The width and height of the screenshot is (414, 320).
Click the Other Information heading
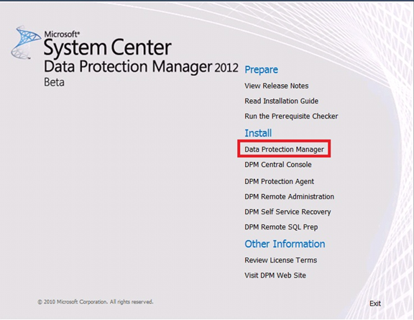pos(285,244)
